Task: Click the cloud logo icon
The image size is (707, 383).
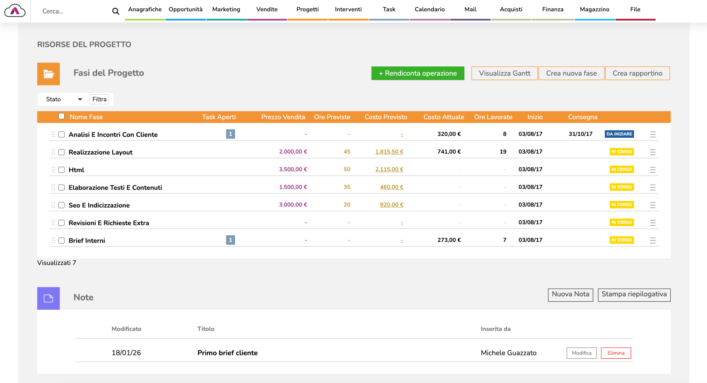Action: (15, 11)
